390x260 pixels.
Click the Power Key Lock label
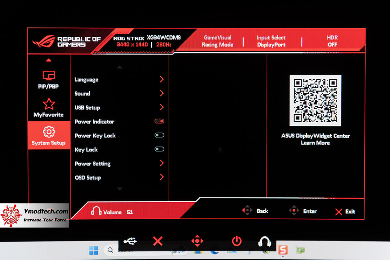[x=95, y=136]
